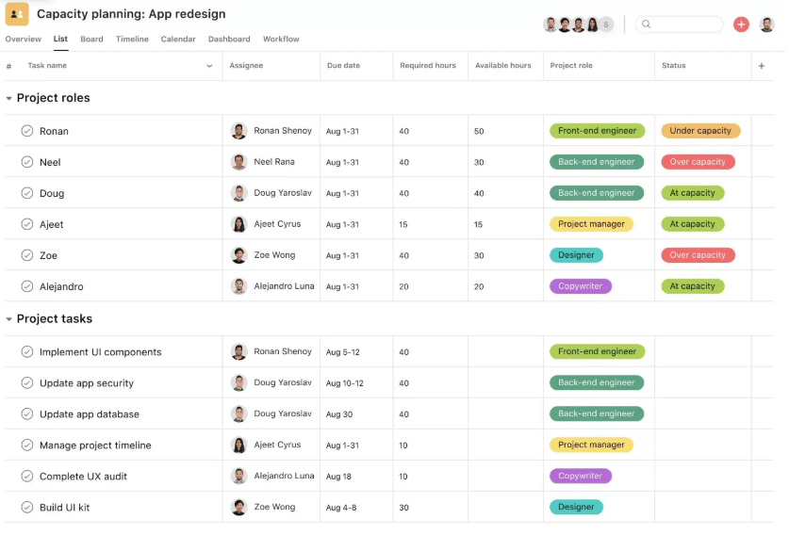Sort by the Assignee column header
Image resolution: width=789 pixels, height=535 pixels.
click(246, 66)
